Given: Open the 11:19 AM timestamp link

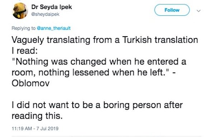Looking at the screenshot, I should click(x=22, y=129).
